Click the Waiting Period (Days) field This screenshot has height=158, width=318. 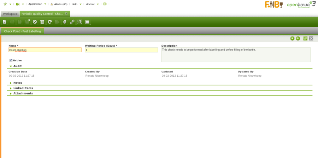pos(121,50)
